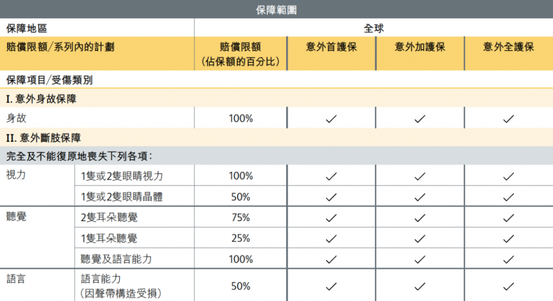Click the 身故 checkmark under 意外全護保
This screenshot has height=301, width=553.
point(508,119)
